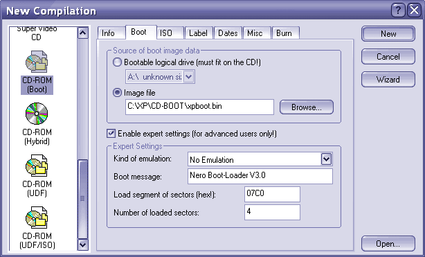
Task: Open the Label tab
Action: pos(199,33)
